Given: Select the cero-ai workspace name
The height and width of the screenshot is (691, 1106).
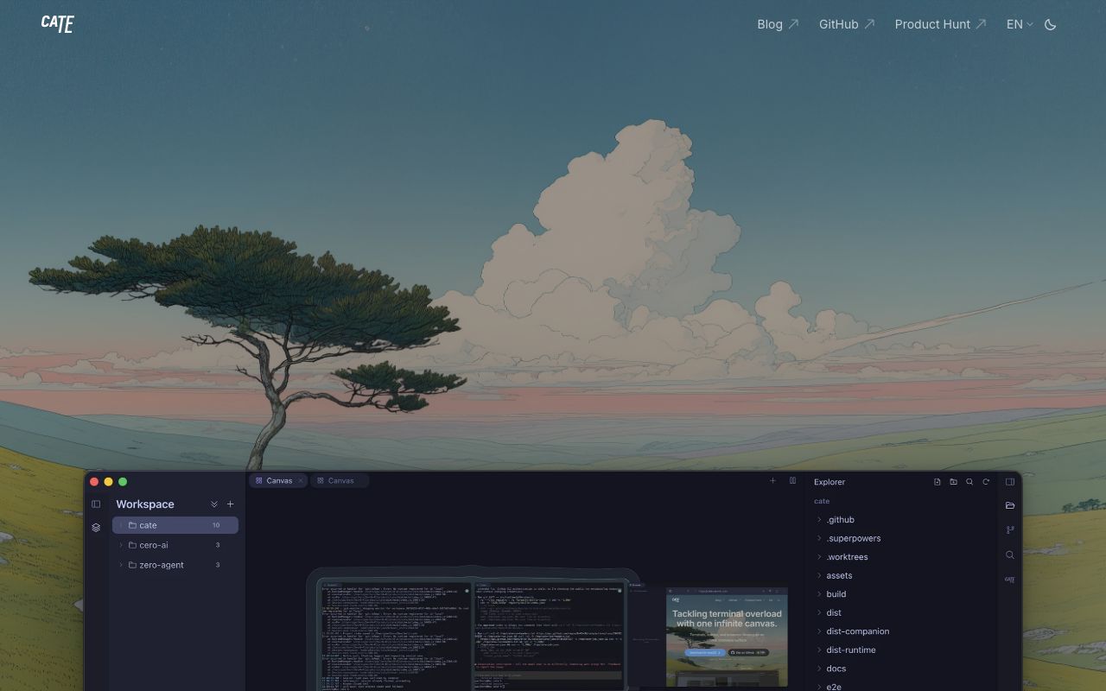Looking at the screenshot, I should coord(154,545).
